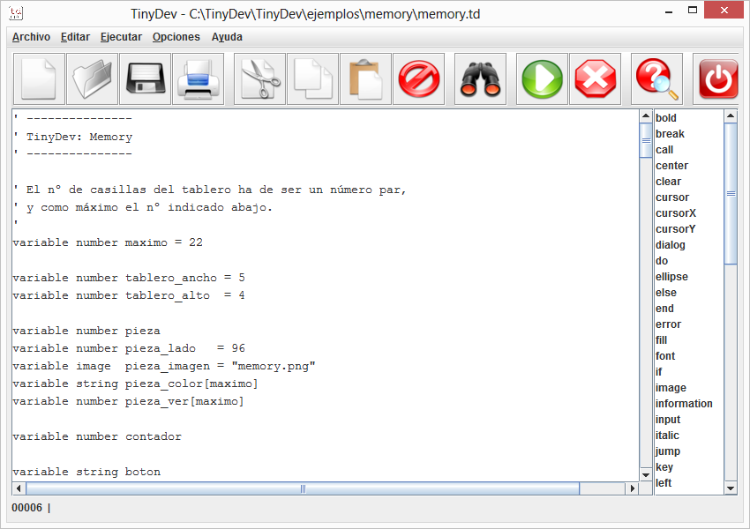The image size is (750, 529).
Task: Stop execution with the red X icon
Action: tap(595, 78)
